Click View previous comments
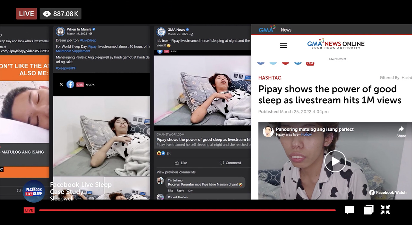 pyautogui.click(x=176, y=172)
